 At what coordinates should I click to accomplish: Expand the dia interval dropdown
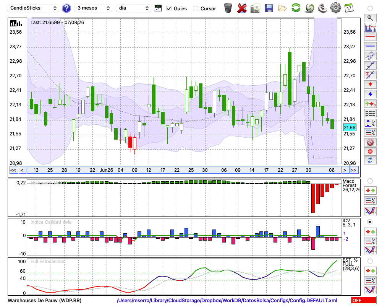[x=133, y=8]
